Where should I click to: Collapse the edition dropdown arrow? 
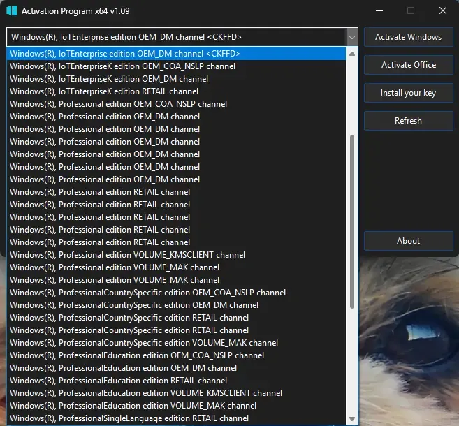[x=352, y=37]
